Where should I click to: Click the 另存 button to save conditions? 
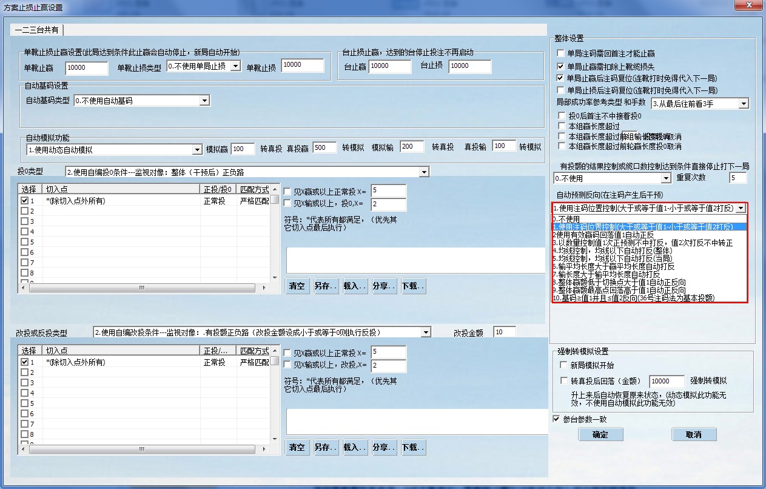[326, 286]
